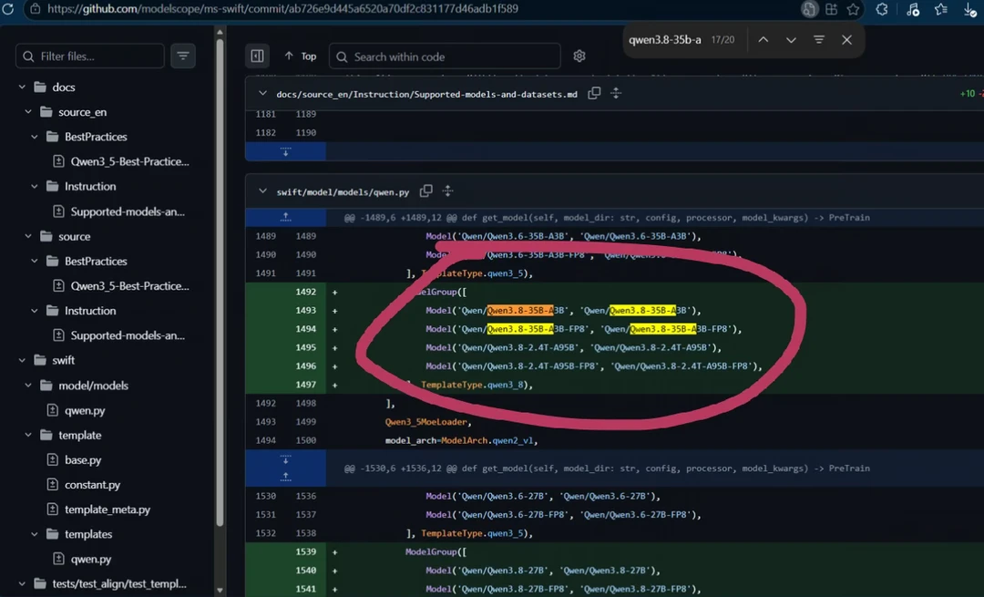
Task: Toggle the file tree side panel
Action: (257, 56)
